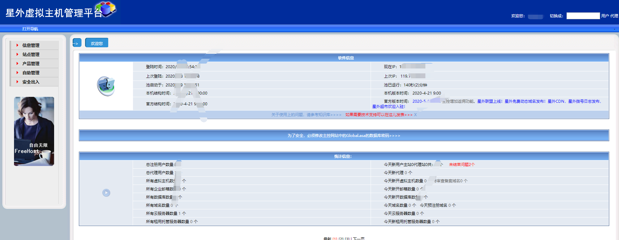This screenshot has height=240, width=619.
Task: Click the 今天域名数量 statistic
Action: tap(400, 205)
